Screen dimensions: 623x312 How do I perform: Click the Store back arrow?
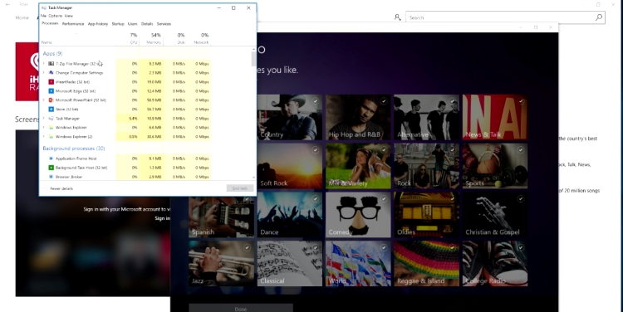(7, 4)
